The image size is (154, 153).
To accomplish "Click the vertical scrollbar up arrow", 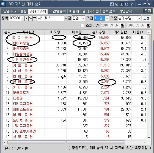I will click(x=149, y=32).
